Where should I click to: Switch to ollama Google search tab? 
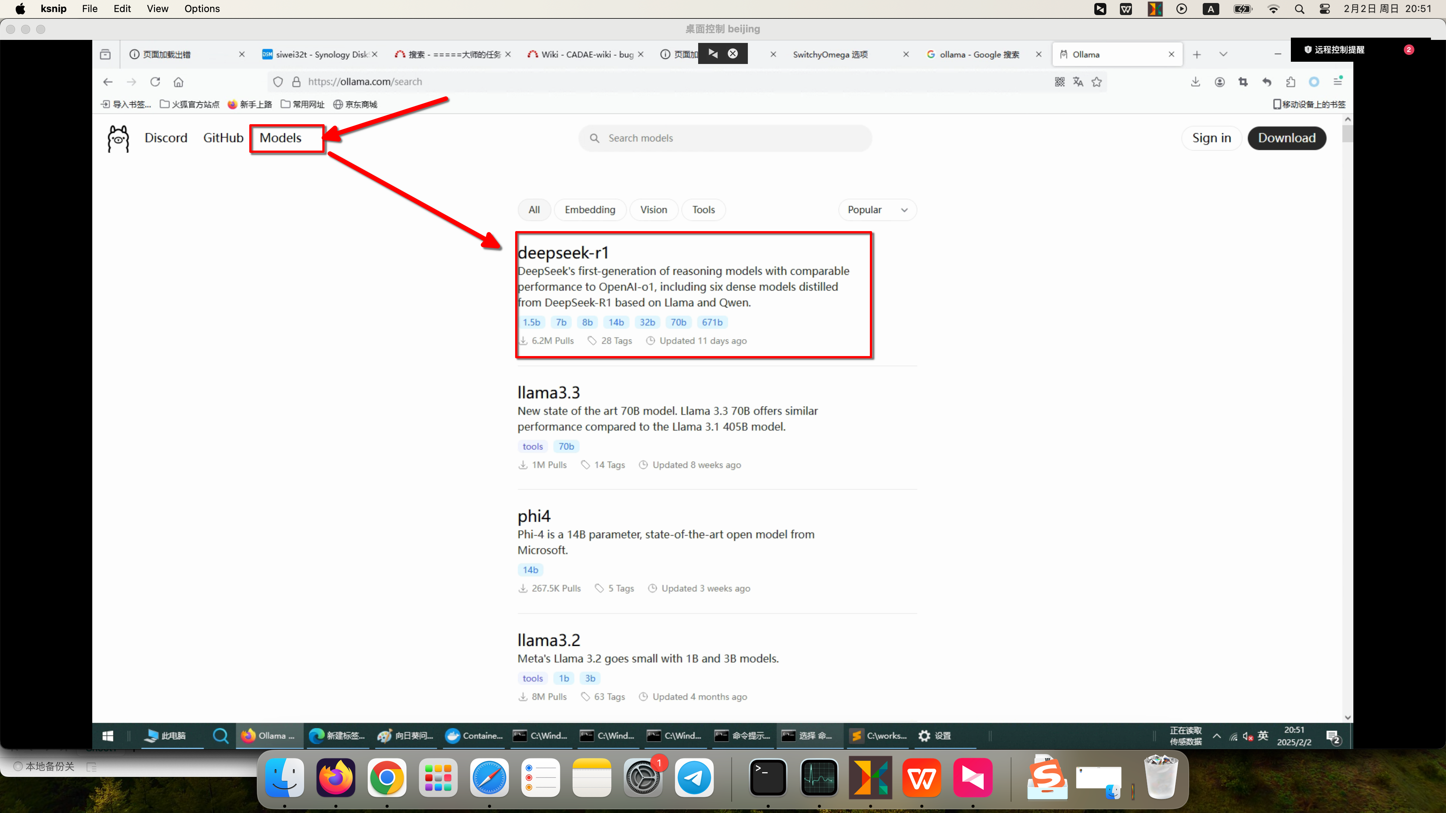pyautogui.click(x=979, y=55)
